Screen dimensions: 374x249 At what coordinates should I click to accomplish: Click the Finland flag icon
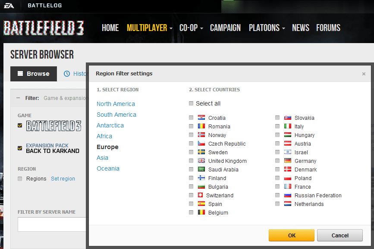[201, 178]
